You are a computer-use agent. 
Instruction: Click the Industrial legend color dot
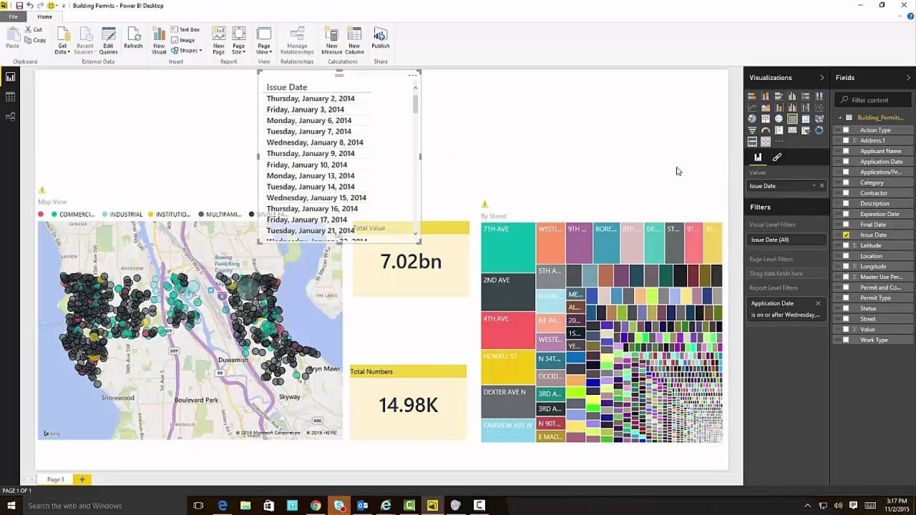104,214
